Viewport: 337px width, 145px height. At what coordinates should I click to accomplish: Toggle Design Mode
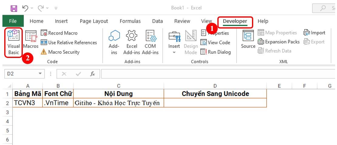(x=191, y=42)
